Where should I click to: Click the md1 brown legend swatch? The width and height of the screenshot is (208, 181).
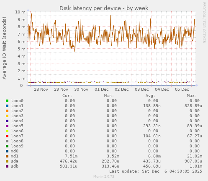point(7,156)
